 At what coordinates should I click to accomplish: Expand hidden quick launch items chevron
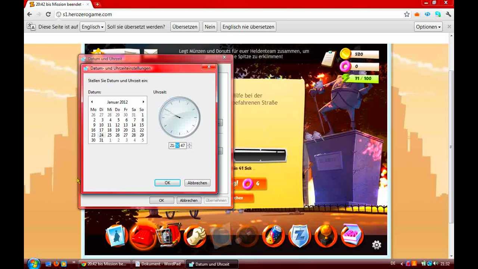click(74, 263)
